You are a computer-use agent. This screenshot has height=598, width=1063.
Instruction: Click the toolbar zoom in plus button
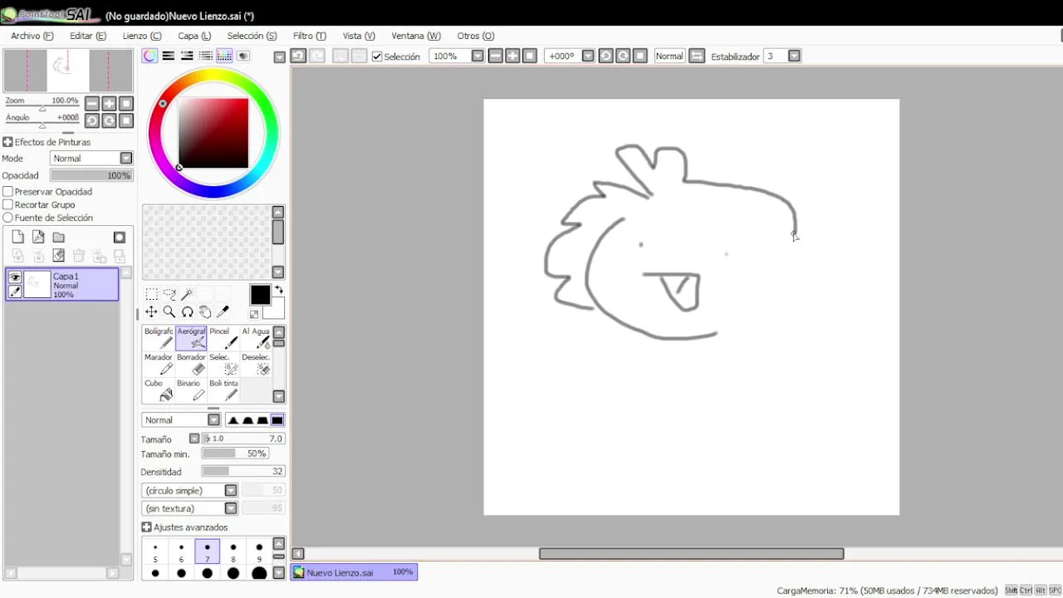click(512, 56)
